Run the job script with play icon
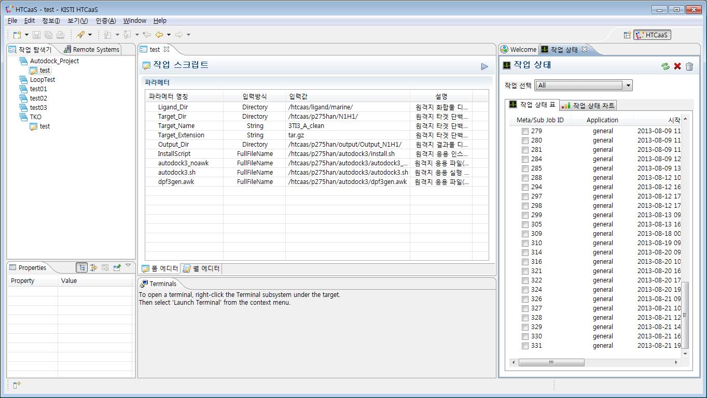Screen dimensions: 707x398 click(484, 66)
